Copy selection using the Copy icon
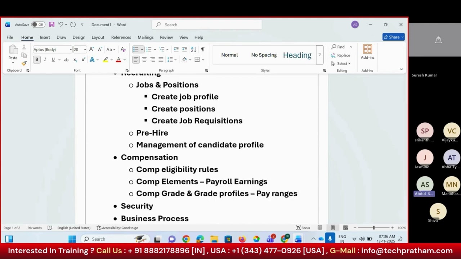Viewport: 461px width, 259px height. [24, 55]
